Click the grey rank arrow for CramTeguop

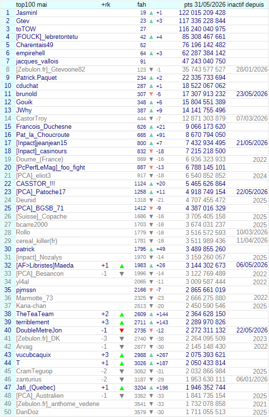122,371
